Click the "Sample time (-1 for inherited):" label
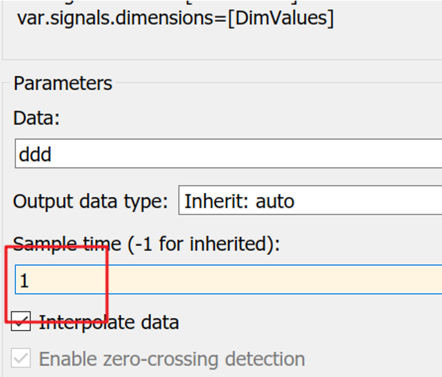 [x=147, y=244]
